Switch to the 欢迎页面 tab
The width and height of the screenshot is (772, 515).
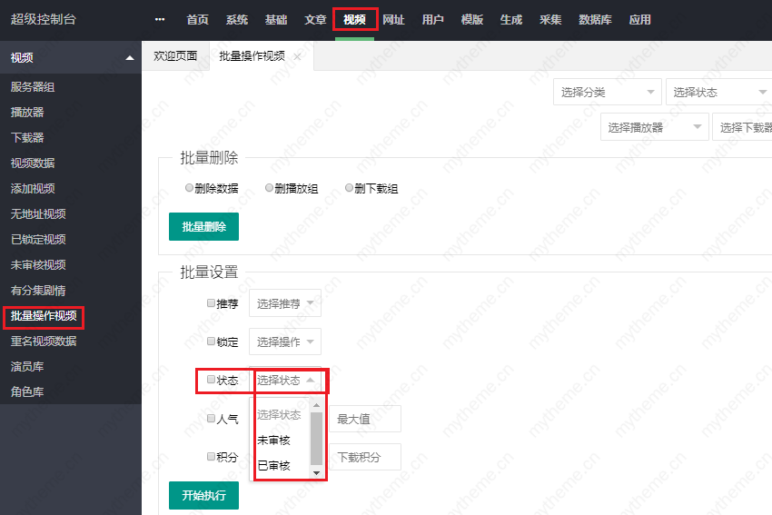pos(175,56)
